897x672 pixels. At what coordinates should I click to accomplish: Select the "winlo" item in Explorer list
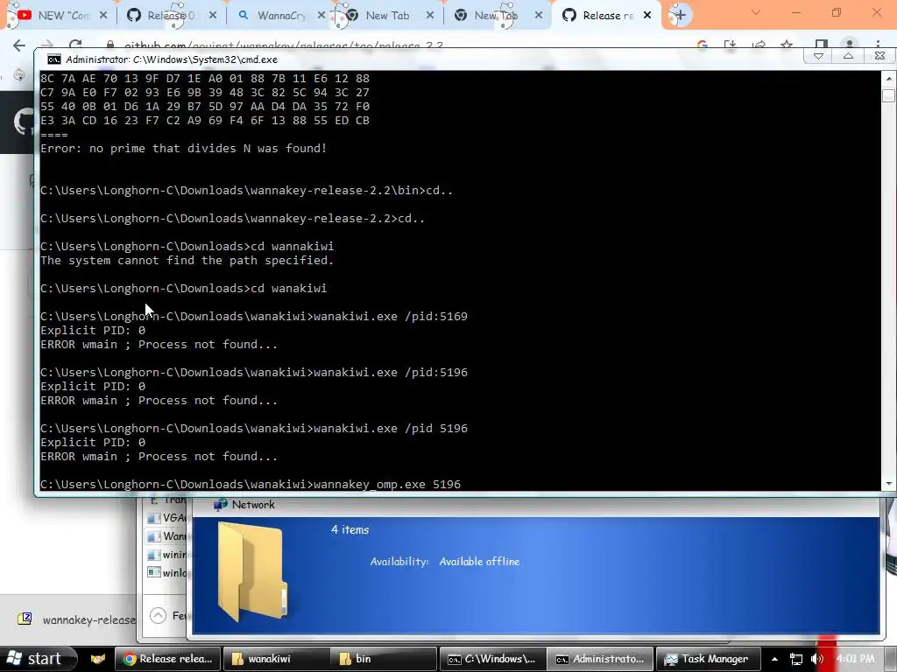166,572
